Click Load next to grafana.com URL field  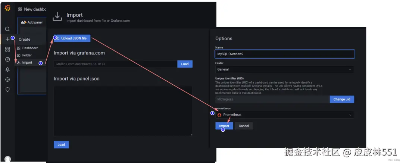[x=185, y=64]
